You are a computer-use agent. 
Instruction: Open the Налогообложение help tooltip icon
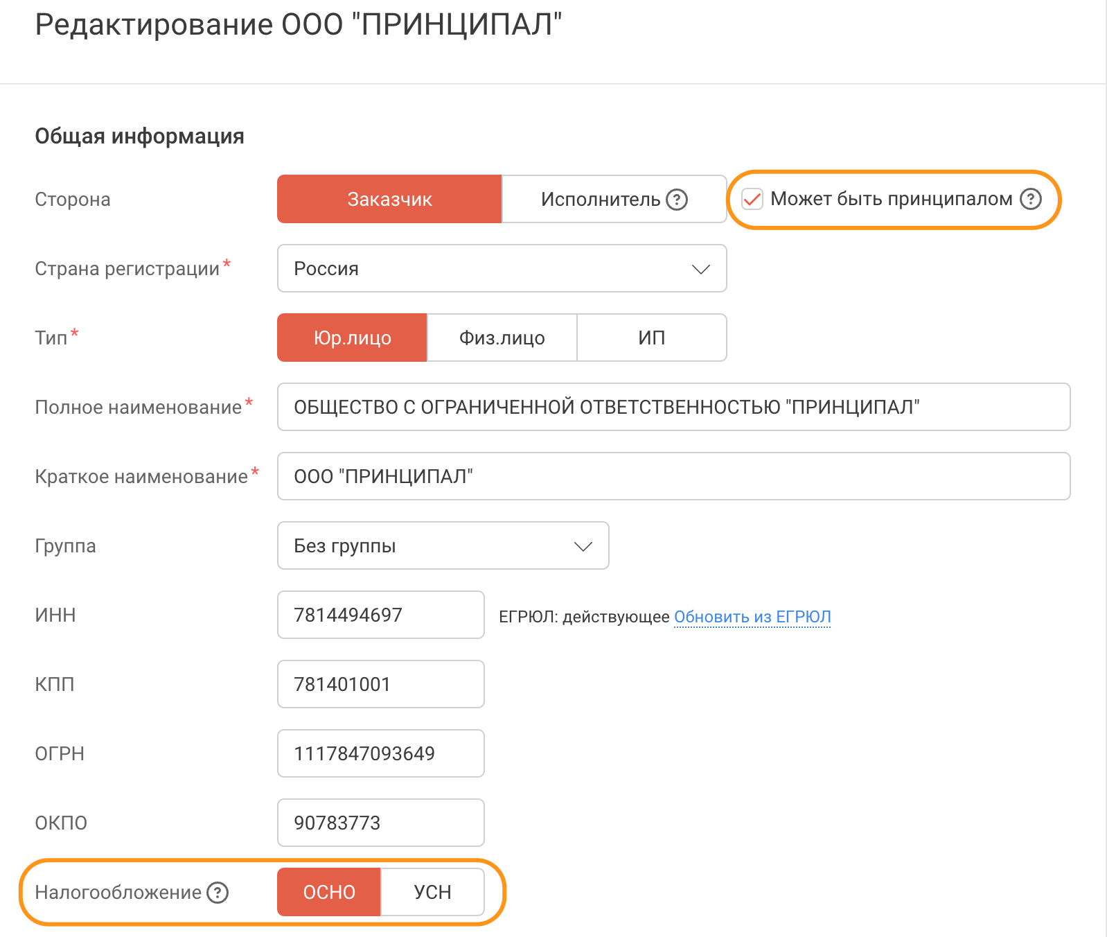(x=218, y=892)
